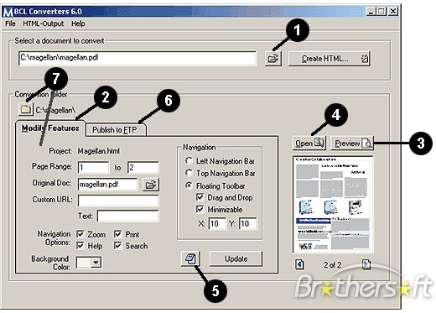Switch to the Publish to FTP tab
The image size is (436, 313).
115,130
